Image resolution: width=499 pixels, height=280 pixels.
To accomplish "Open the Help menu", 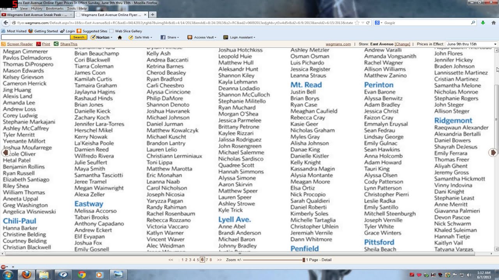I will tap(83, 8).
